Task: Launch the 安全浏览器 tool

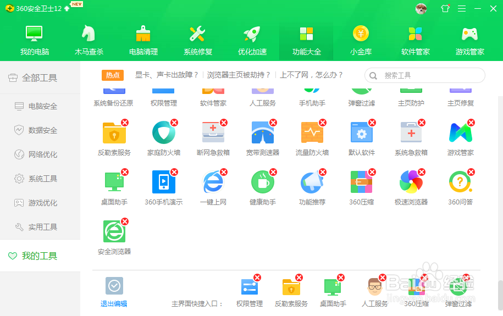Action: pos(114,231)
